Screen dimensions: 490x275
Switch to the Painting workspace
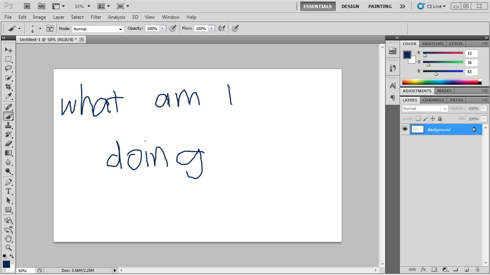(x=380, y=6)
